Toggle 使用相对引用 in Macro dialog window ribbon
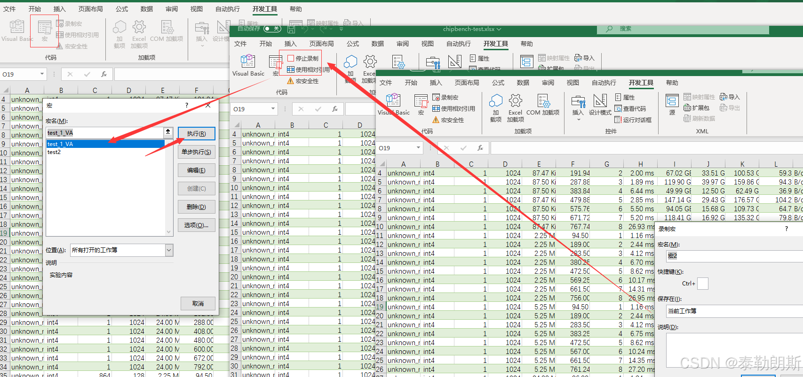This screenshot has width=803, height=377. coord(78,35)
